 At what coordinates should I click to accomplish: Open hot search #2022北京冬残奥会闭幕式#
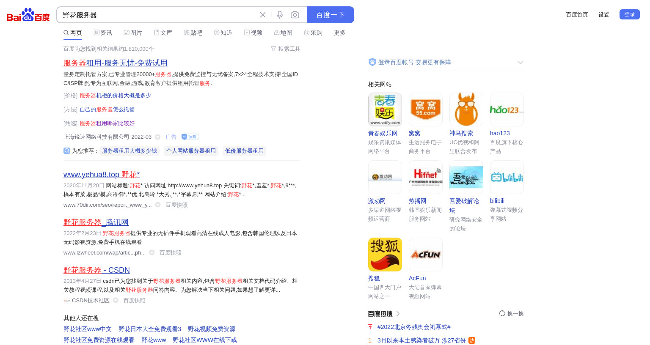coord(414,327)
